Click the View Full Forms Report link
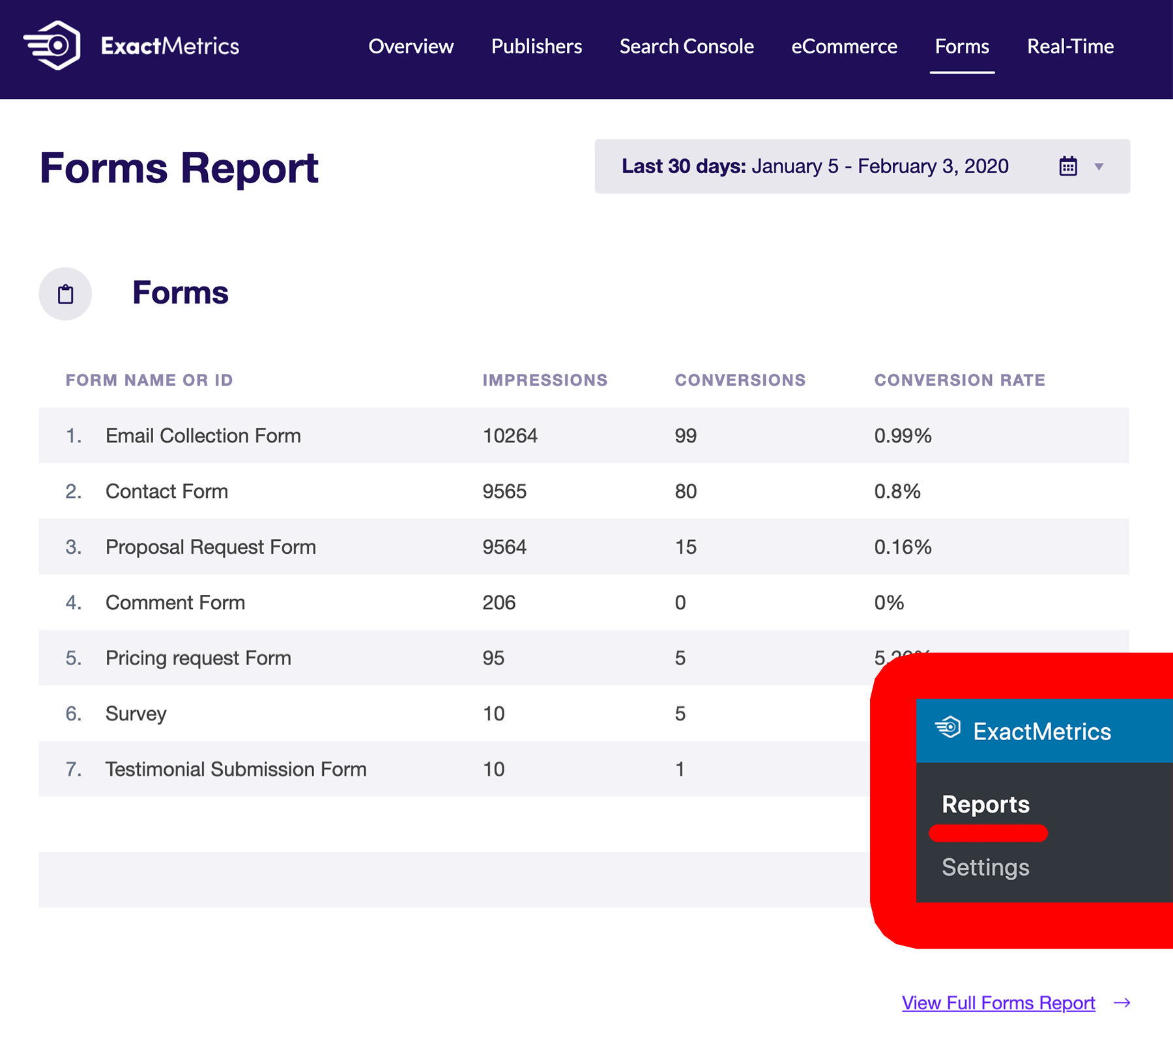The height and width of the screenshot is (1062, 1173). (998, 1003)
